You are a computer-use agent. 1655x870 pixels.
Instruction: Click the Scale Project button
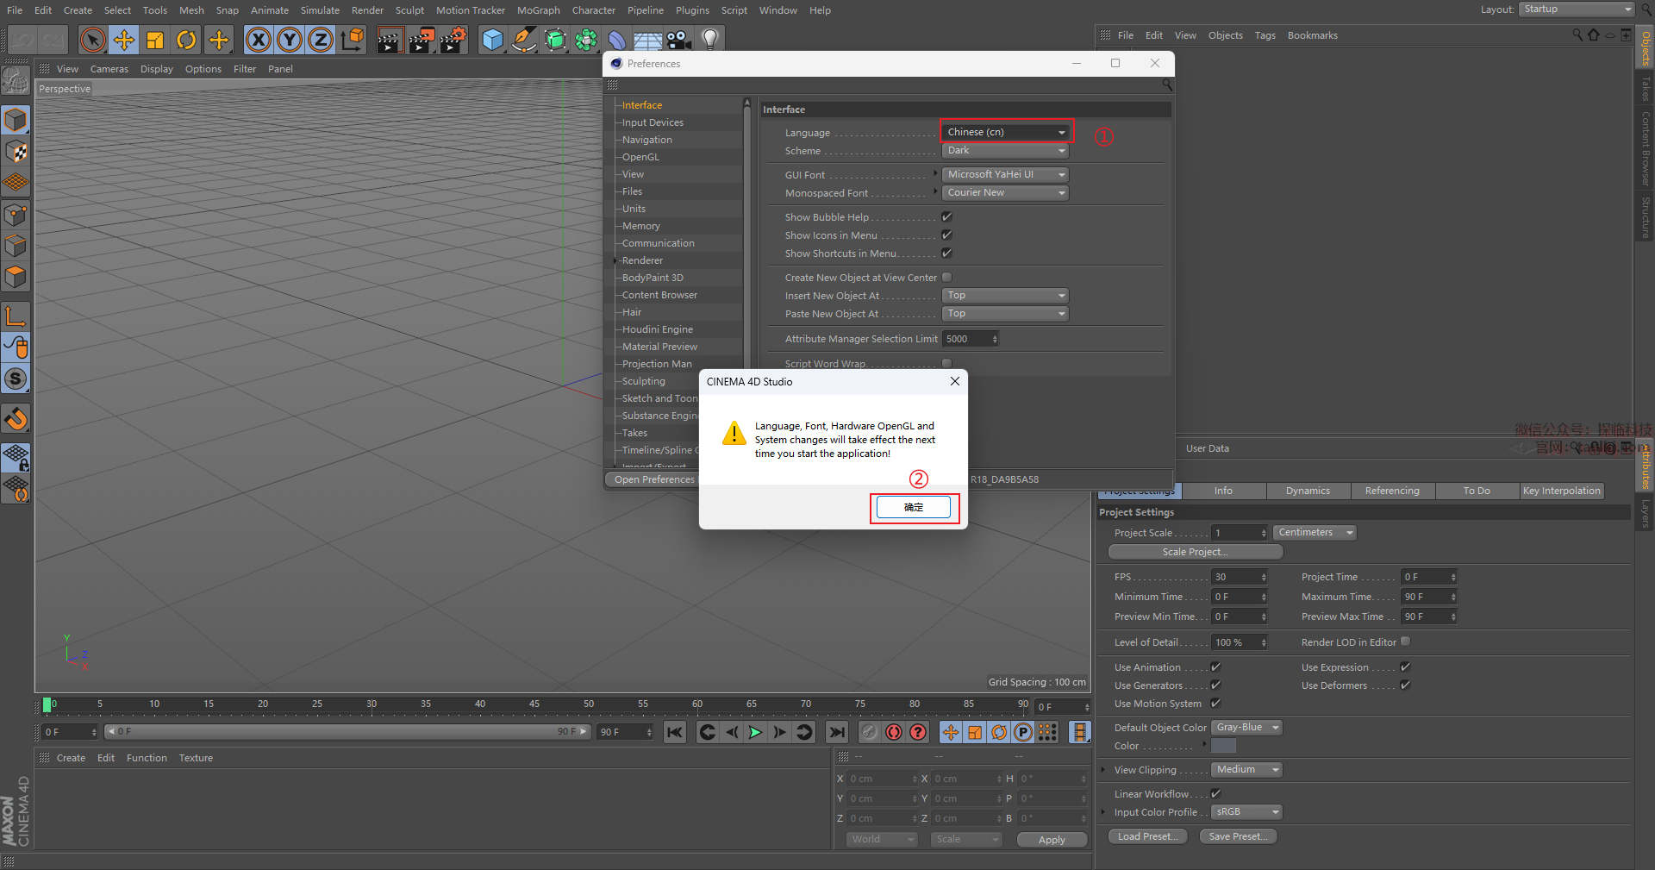point(1195,552)
